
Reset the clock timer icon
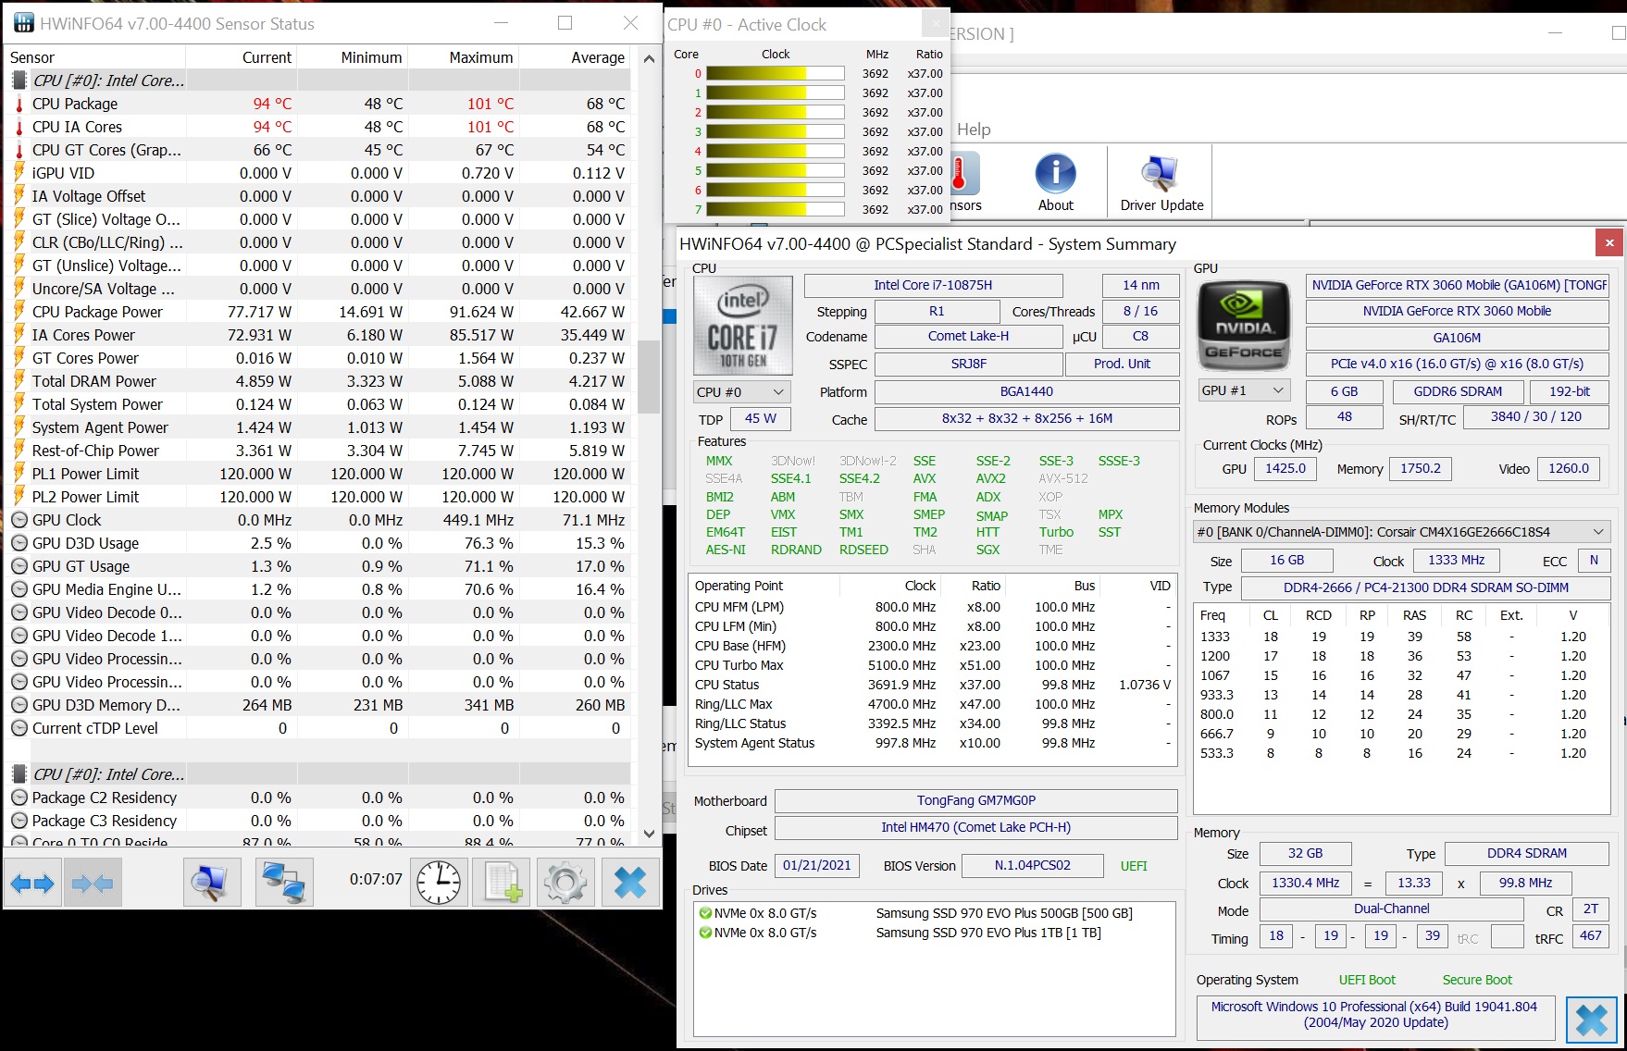click(x=439, y=883)
